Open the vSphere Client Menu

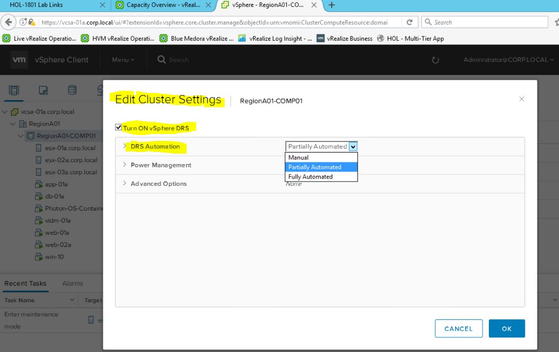pos(123,60)
